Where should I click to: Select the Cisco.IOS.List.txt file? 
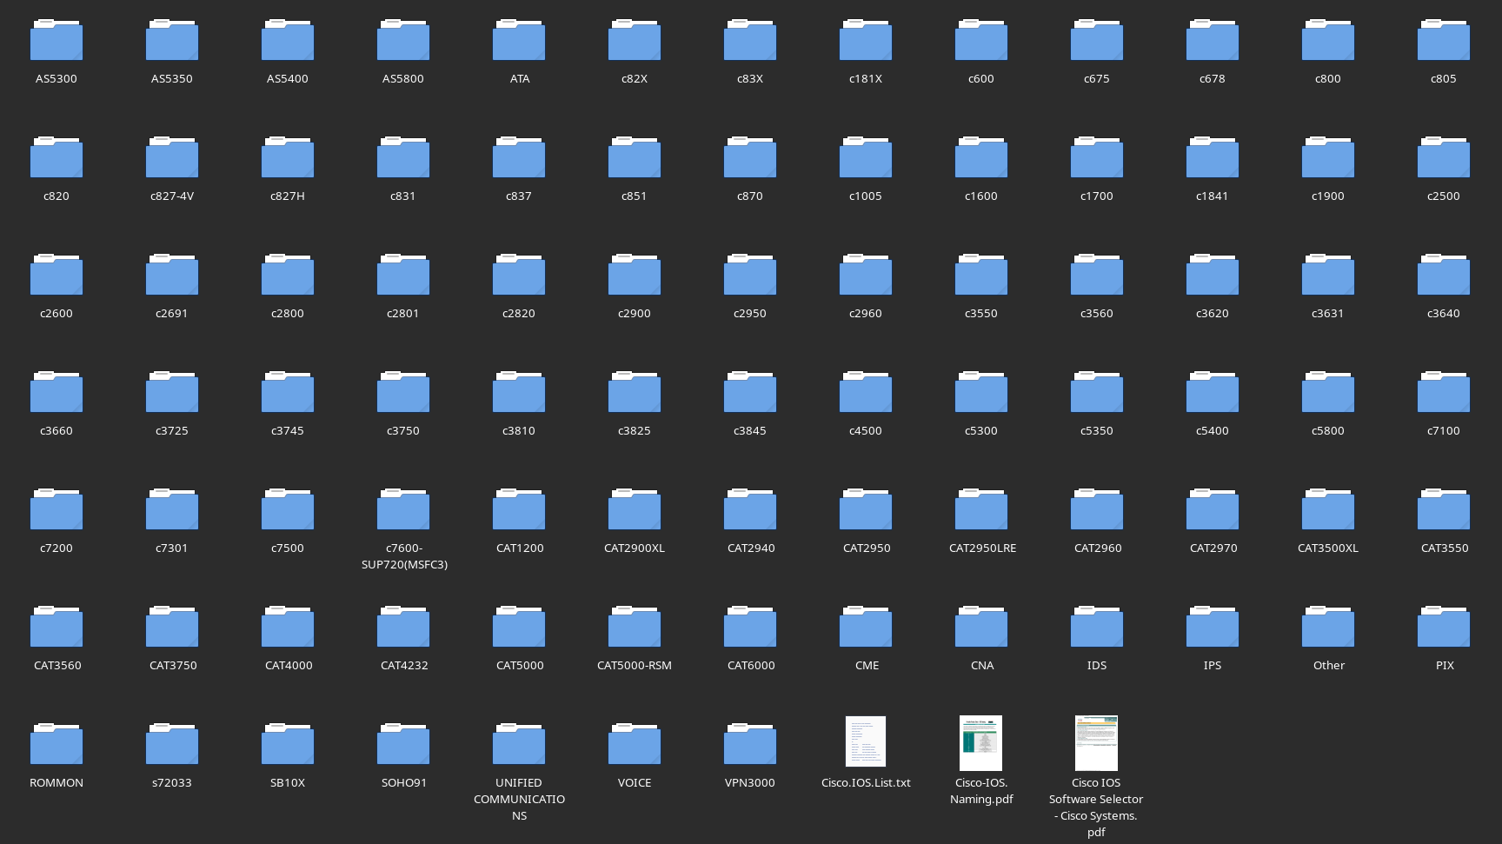[866, 742]
